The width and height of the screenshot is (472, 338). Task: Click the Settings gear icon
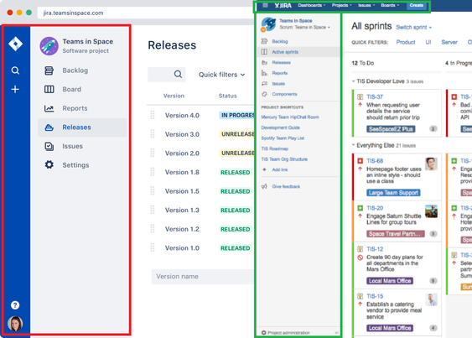point(49,164)
